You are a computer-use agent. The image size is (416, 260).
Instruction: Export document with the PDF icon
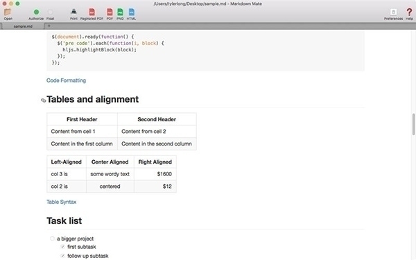point(110,12)
